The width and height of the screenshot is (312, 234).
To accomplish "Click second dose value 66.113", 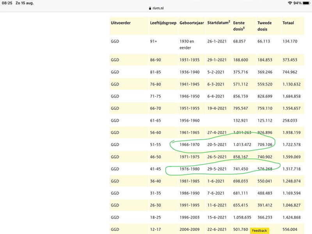I will coord(264,41).
